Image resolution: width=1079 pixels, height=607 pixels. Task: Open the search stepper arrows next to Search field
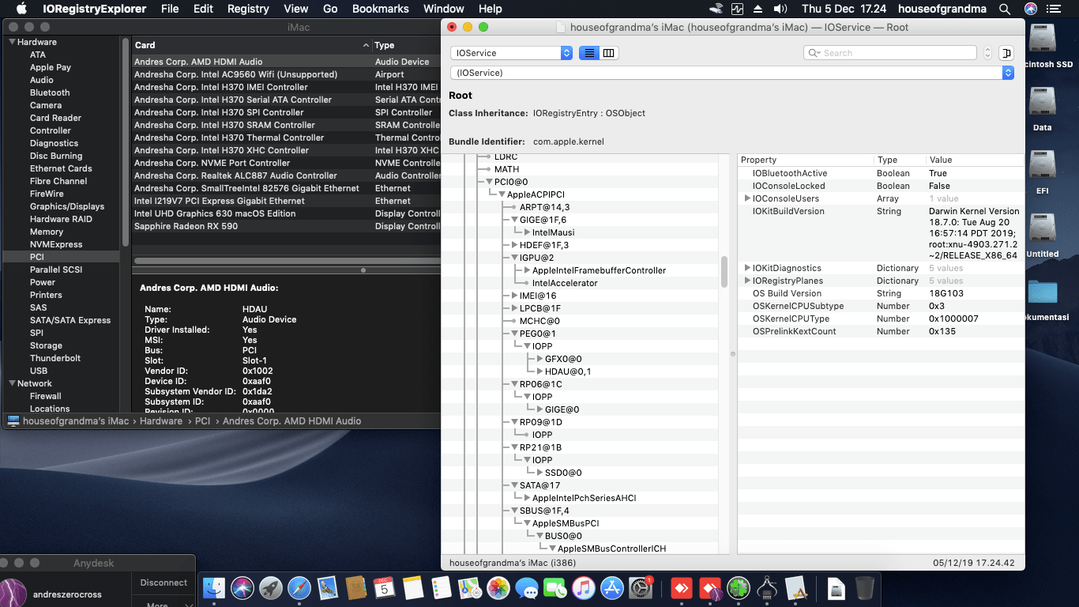click(x=987, y=53)
